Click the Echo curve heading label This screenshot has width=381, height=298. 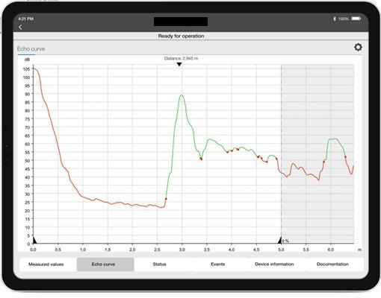coord(31,49)
